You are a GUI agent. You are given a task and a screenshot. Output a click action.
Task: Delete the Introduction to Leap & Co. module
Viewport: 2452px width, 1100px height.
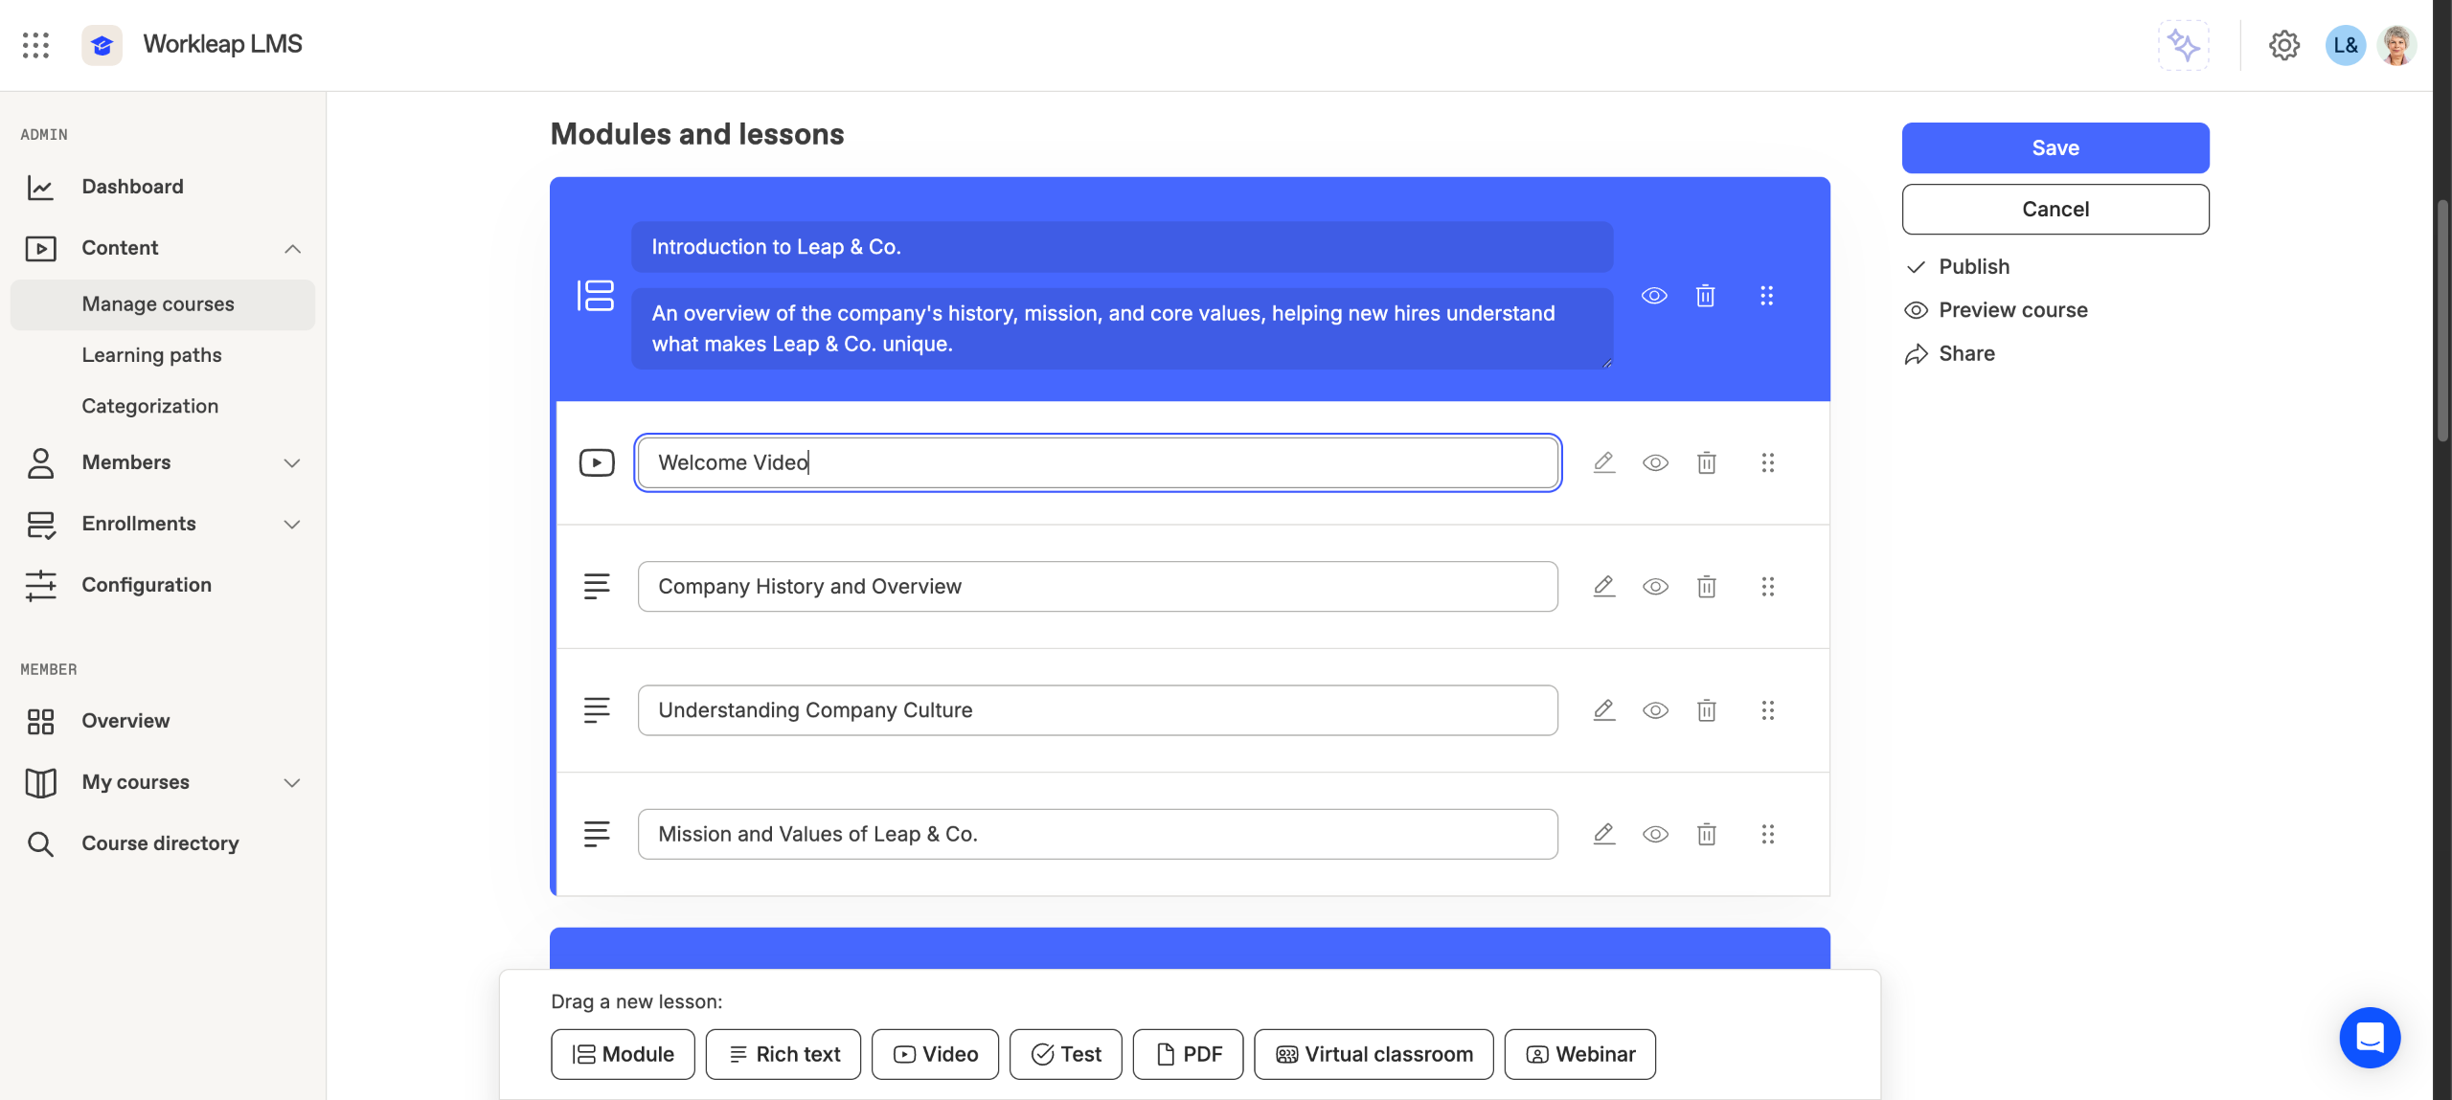pyautogui.click(x=1705, y=296)
